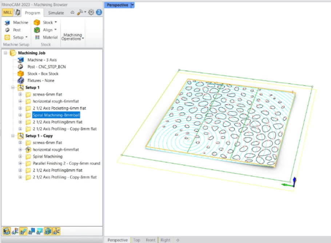Open the Machining Operations dropdown
The height and width of the screenshot is (243, 331).
pos(72,37)
